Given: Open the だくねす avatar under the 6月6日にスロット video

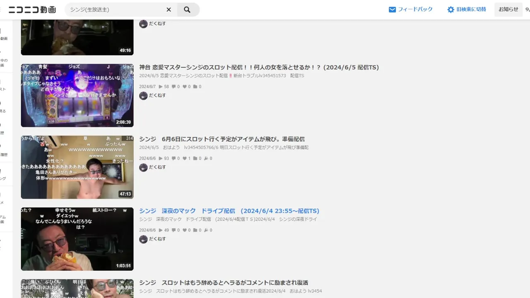Looking at the screenshot, I should point(143,167).
